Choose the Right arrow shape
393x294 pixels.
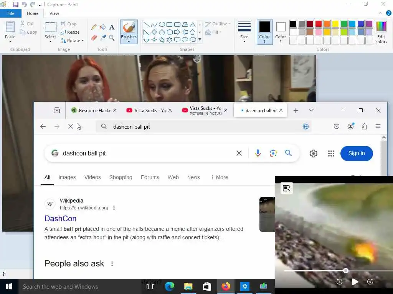tap(177, 32)
